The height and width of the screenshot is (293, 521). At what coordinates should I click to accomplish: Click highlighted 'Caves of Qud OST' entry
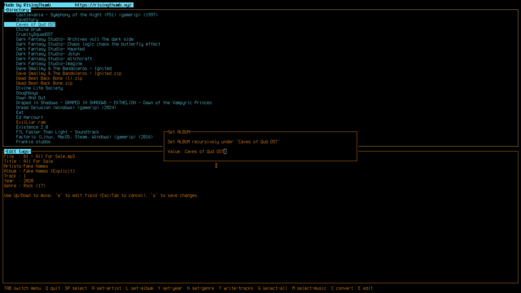tap(30, 24)
